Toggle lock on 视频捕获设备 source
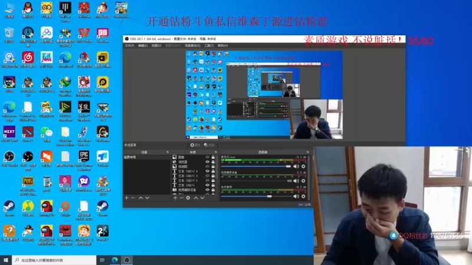Viewport: 472px width, 265px height. point(213,190)
